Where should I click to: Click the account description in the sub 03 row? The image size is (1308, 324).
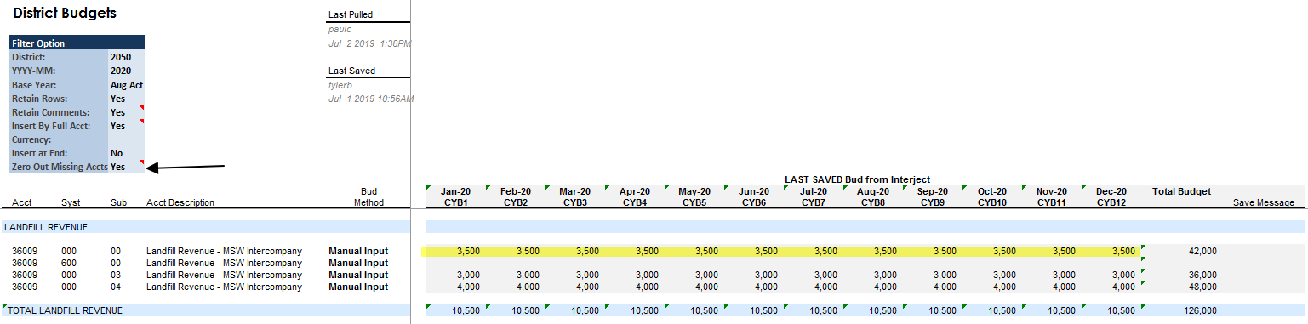point(224,275)
